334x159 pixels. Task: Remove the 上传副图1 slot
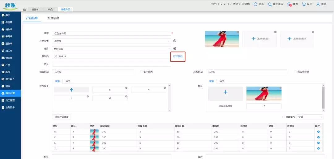click(x=275, y=32)
